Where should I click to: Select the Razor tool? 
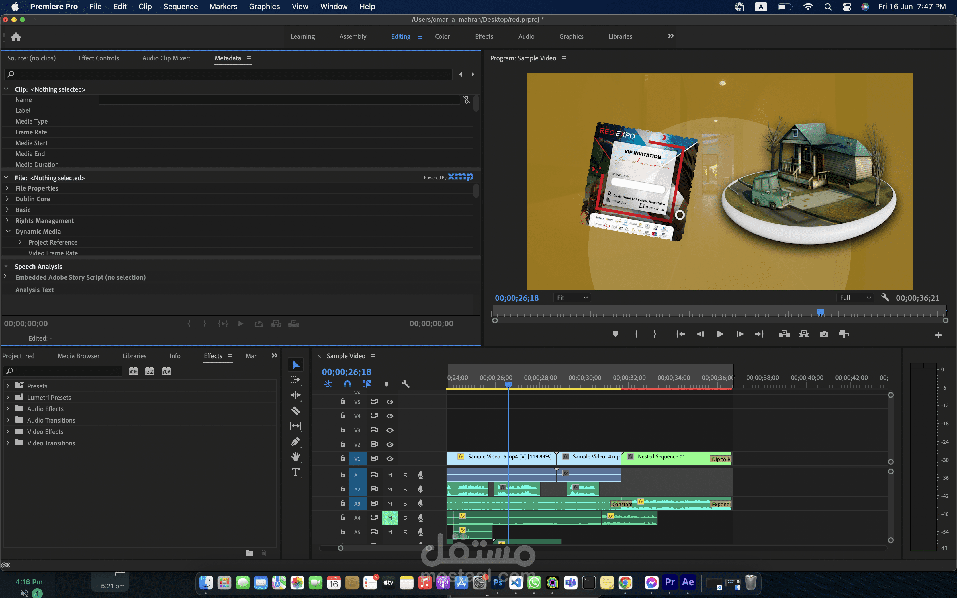tap(295, 411)
